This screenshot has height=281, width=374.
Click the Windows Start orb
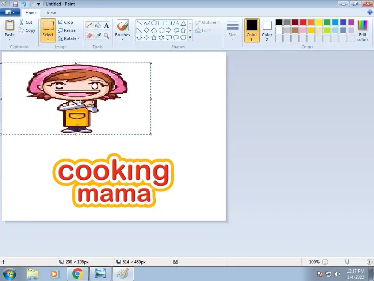tap(10, 274)
